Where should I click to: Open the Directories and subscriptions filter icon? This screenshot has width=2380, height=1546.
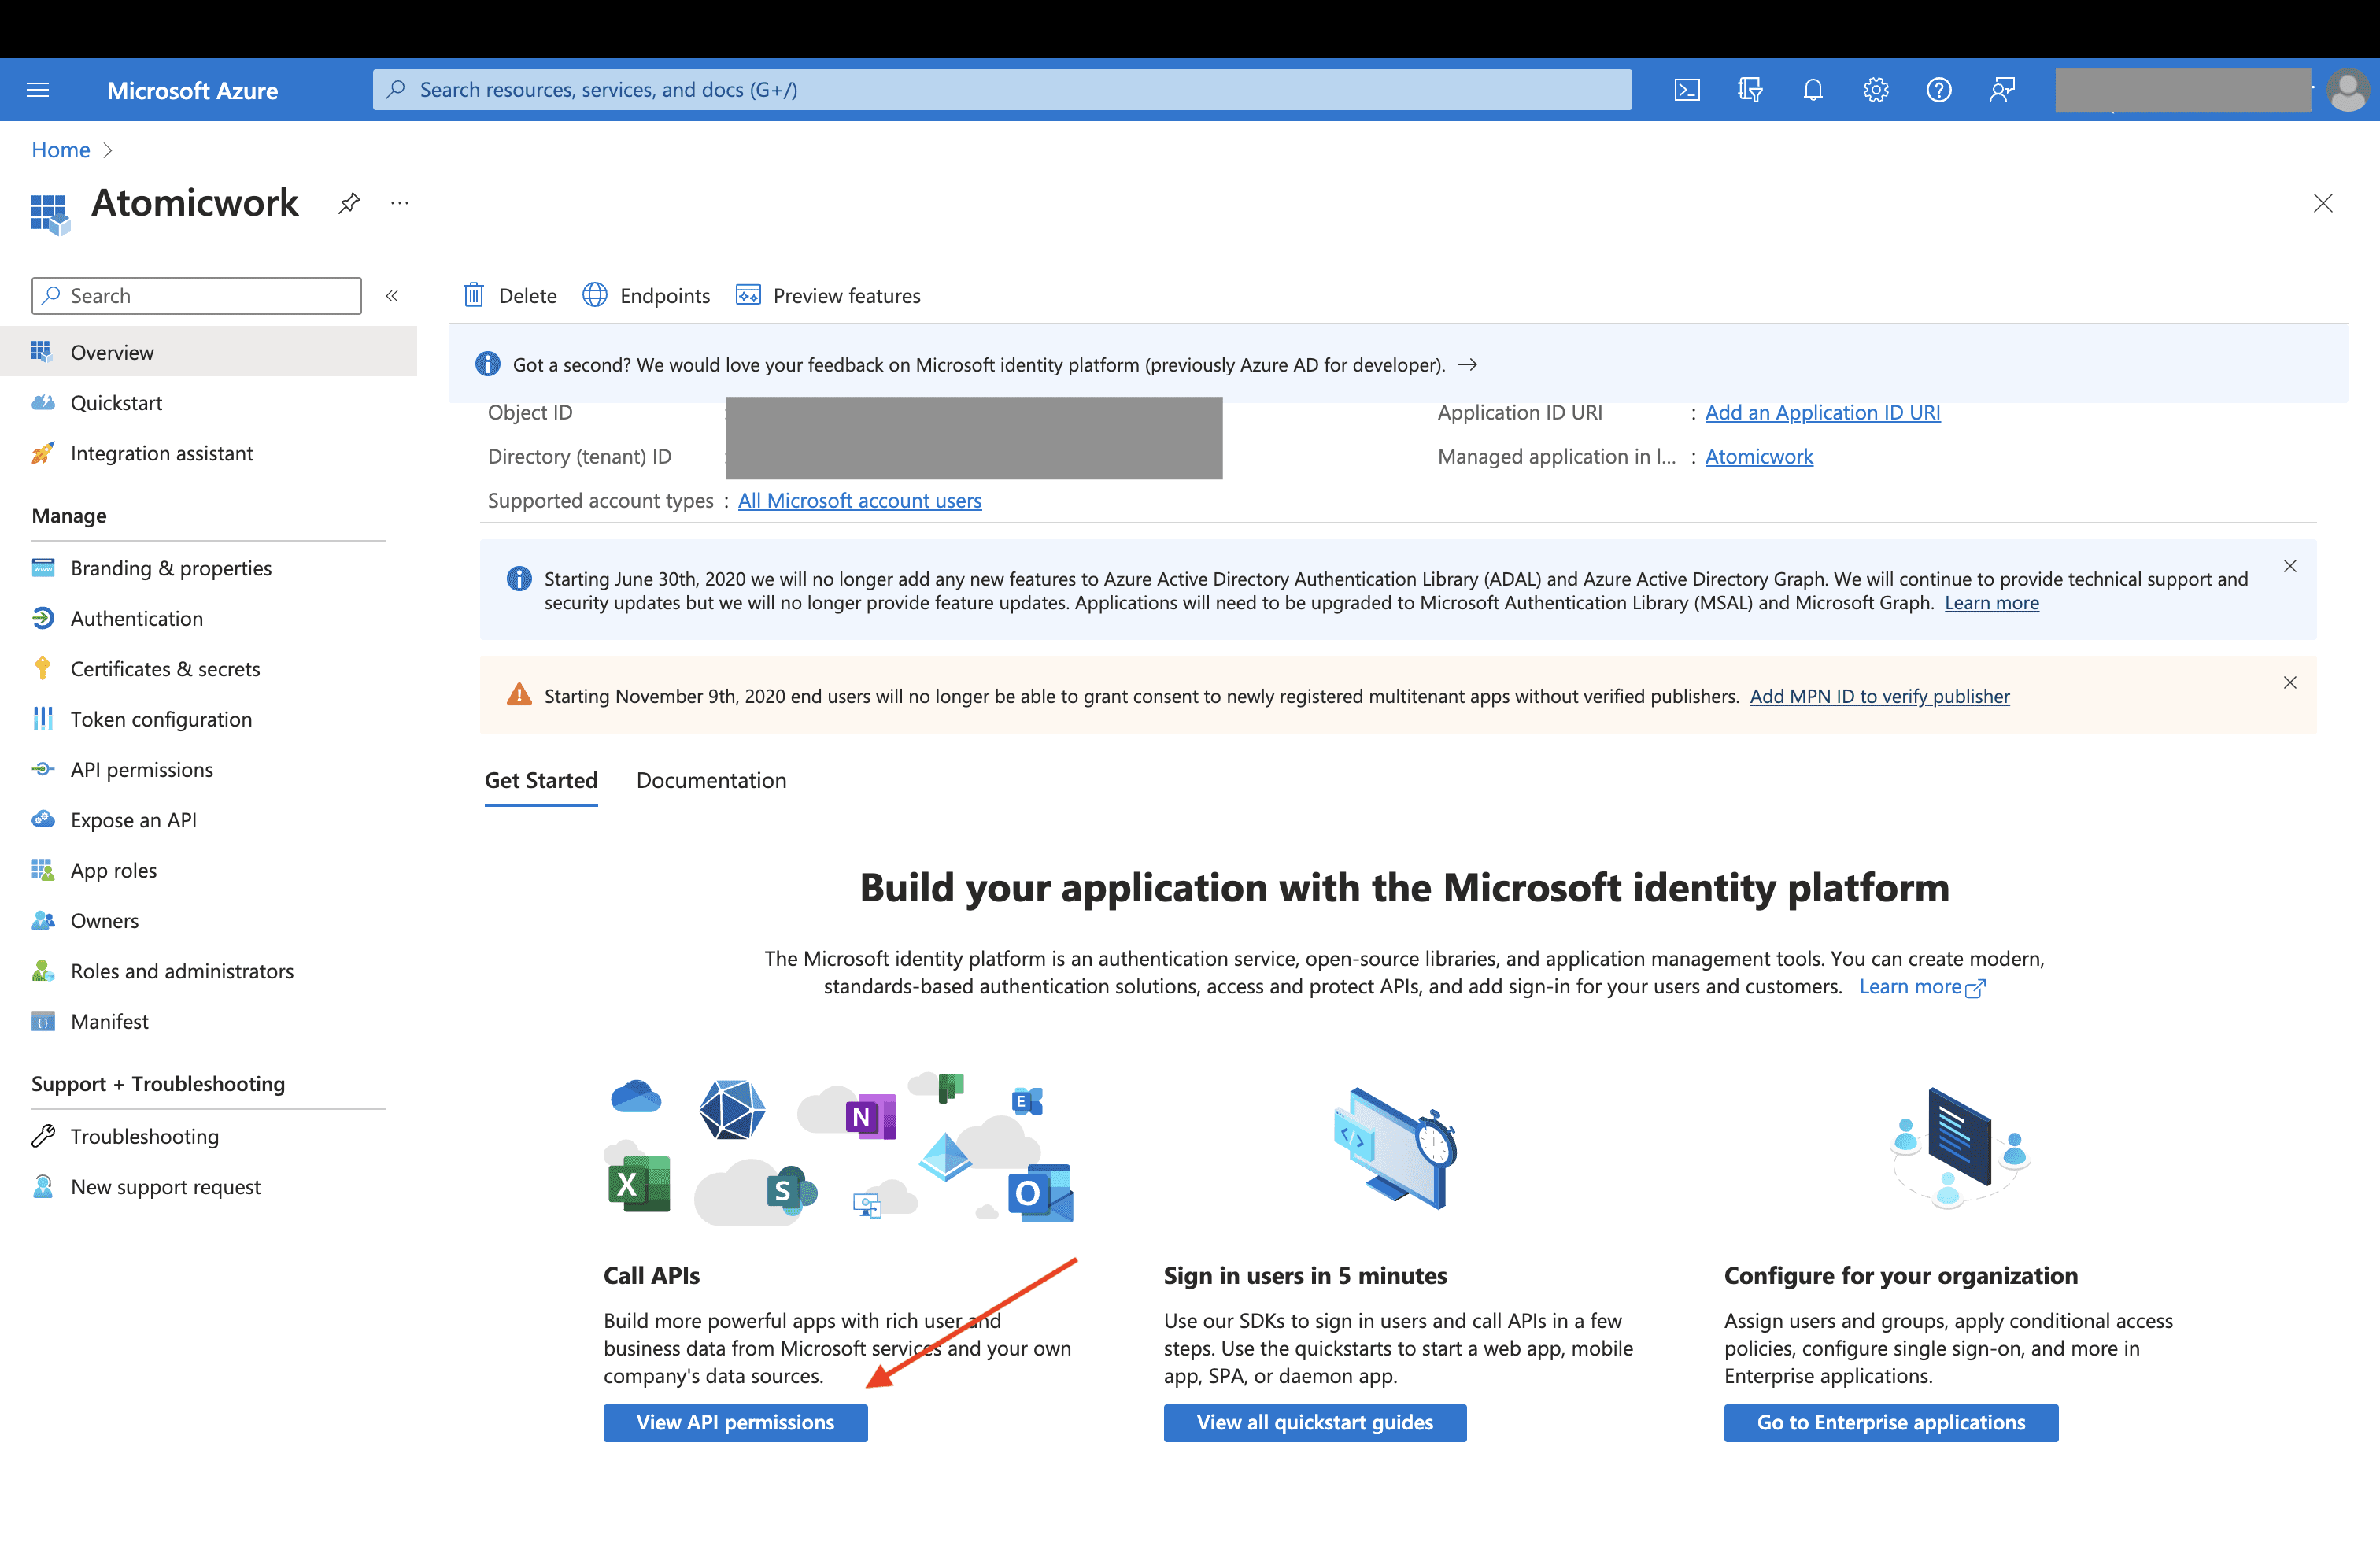pyautogui.click(x=1750, y=90)
